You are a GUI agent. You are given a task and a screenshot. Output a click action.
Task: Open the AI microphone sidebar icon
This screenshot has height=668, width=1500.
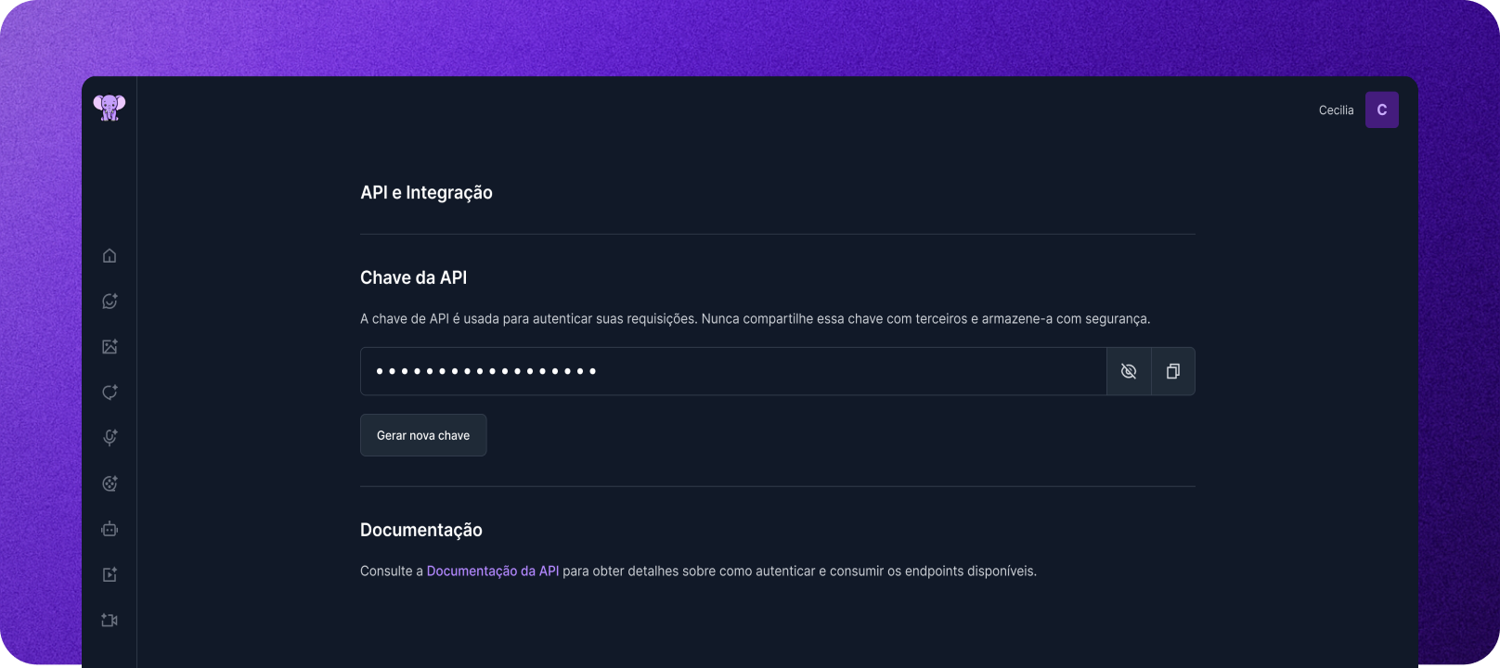pos(110,437)
